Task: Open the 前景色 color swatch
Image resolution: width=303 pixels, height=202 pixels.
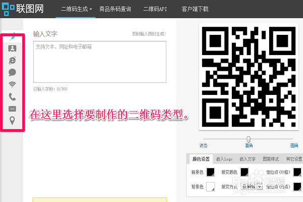Action: (211, 172)
